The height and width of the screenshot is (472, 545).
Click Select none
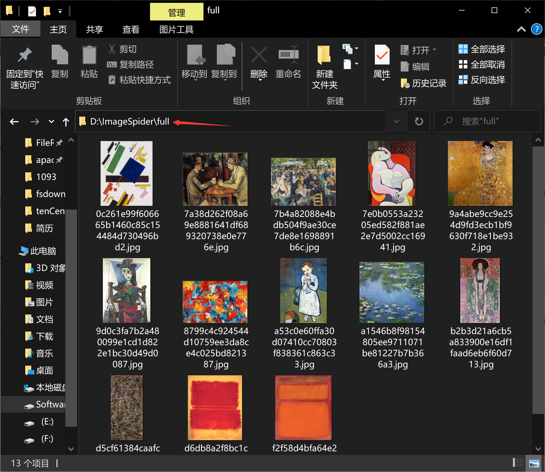click(482, 65)
